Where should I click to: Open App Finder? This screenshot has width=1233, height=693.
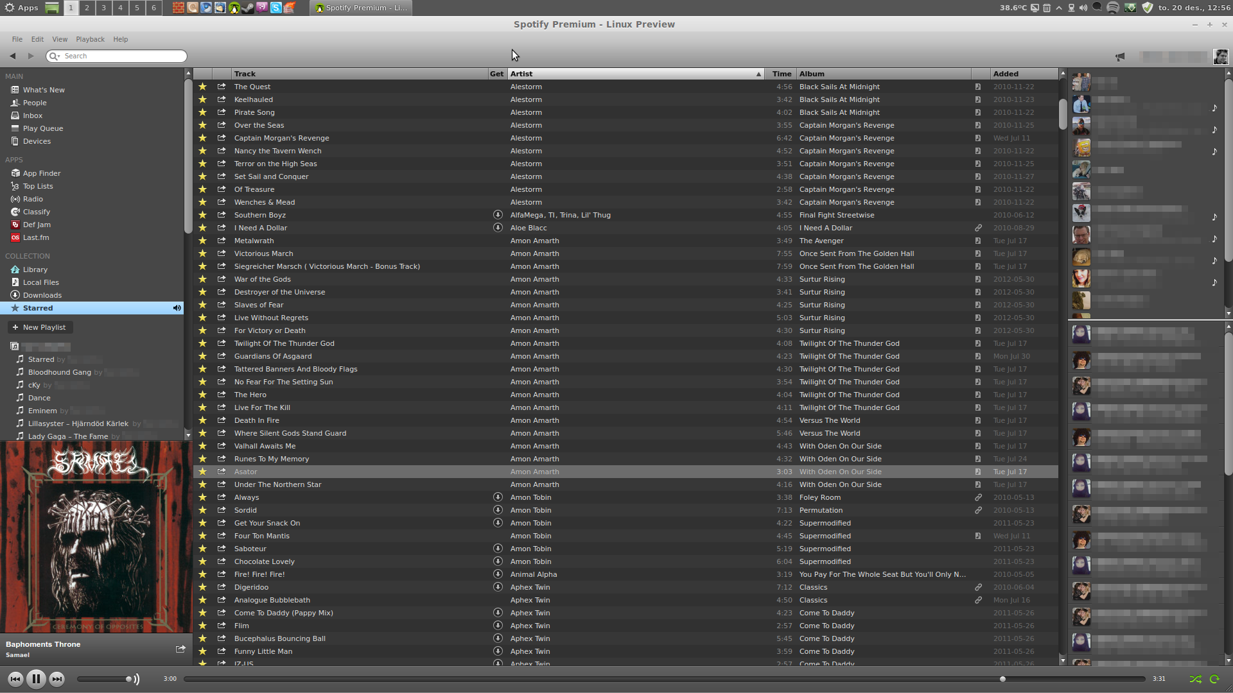tap(42, 173)
